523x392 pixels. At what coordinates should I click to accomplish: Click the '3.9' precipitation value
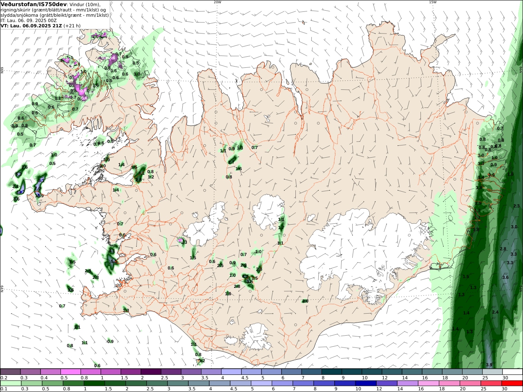point(489,365)
